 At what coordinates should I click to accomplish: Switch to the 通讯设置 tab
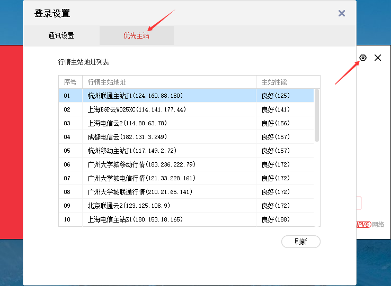point(61,35)
